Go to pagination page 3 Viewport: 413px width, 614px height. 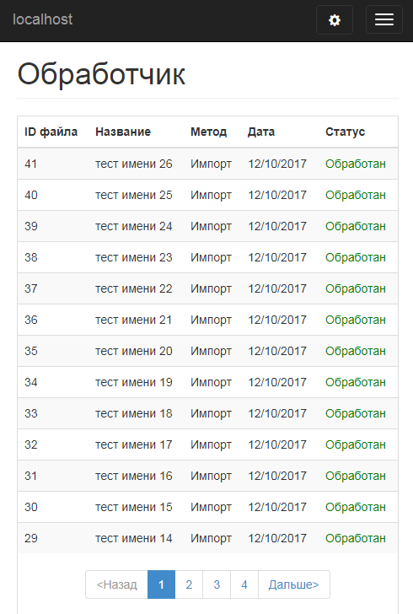(x=217, y=584)
